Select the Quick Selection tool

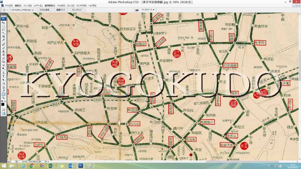(4, 33)
